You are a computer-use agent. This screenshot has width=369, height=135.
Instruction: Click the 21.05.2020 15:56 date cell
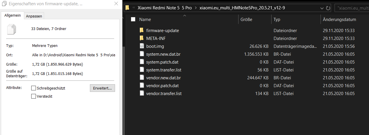click(339, 46)
